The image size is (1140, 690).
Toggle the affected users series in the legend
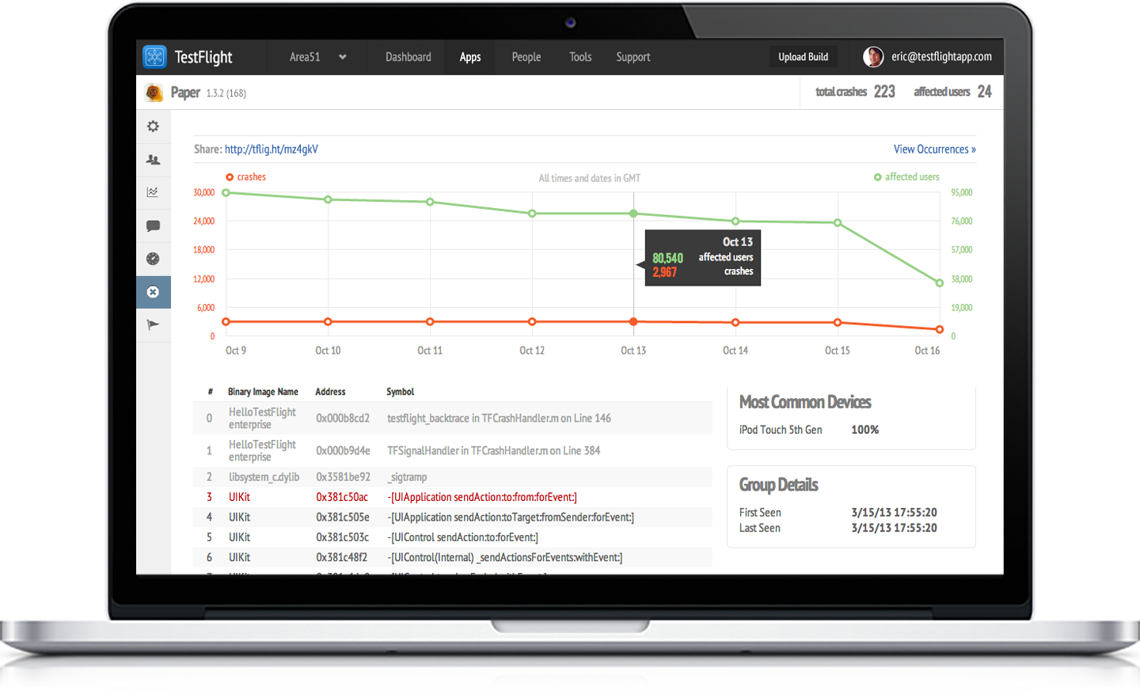pos(906,177)
